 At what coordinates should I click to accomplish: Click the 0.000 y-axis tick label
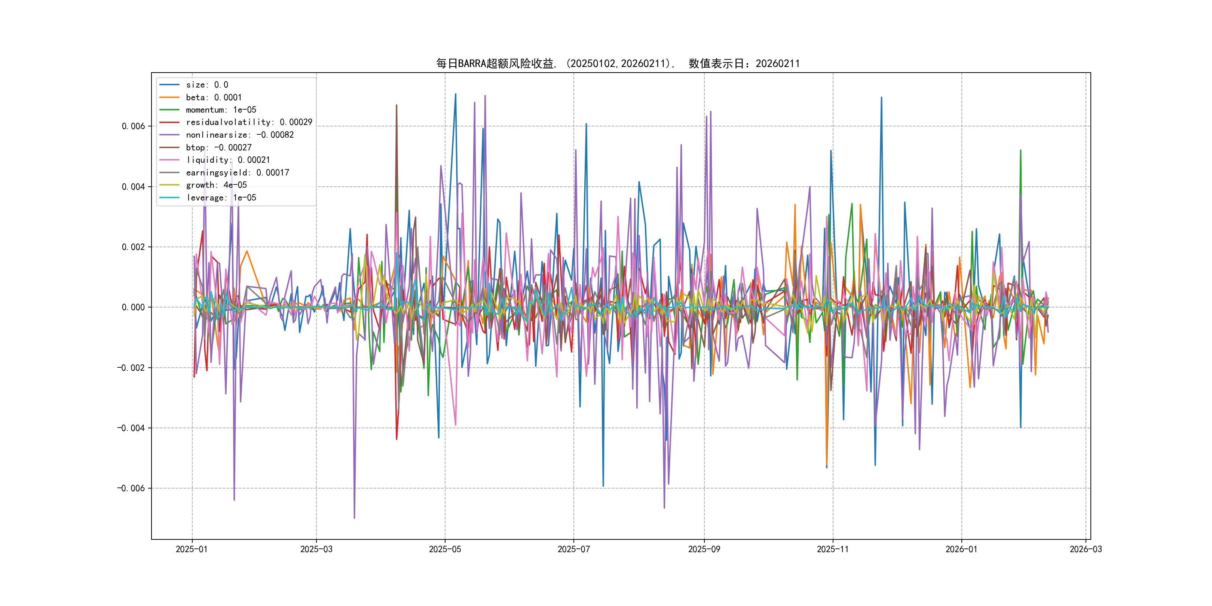(133, 307)
